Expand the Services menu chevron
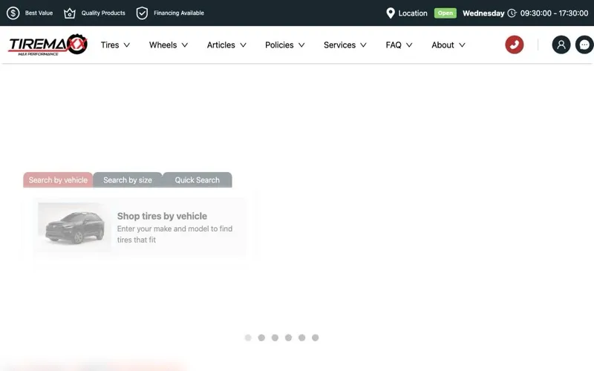Screen dimensions: 594x371 [363, 45]
